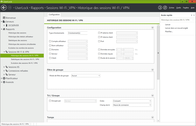The width and height of the screenshot is (196, 126).
Task: Open Statistiques des sessions Wi-Fi / VPN
Action: (25, 59)
